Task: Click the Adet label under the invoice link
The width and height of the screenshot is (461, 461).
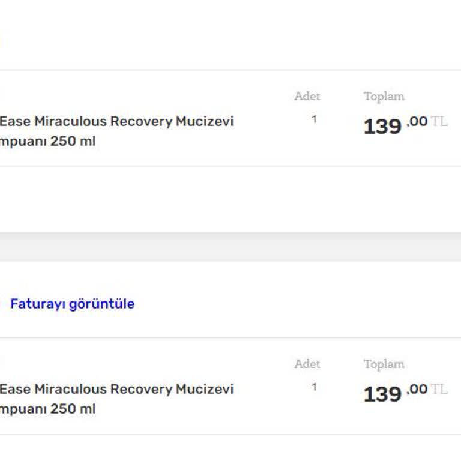Action: click(x=307, y=364)
